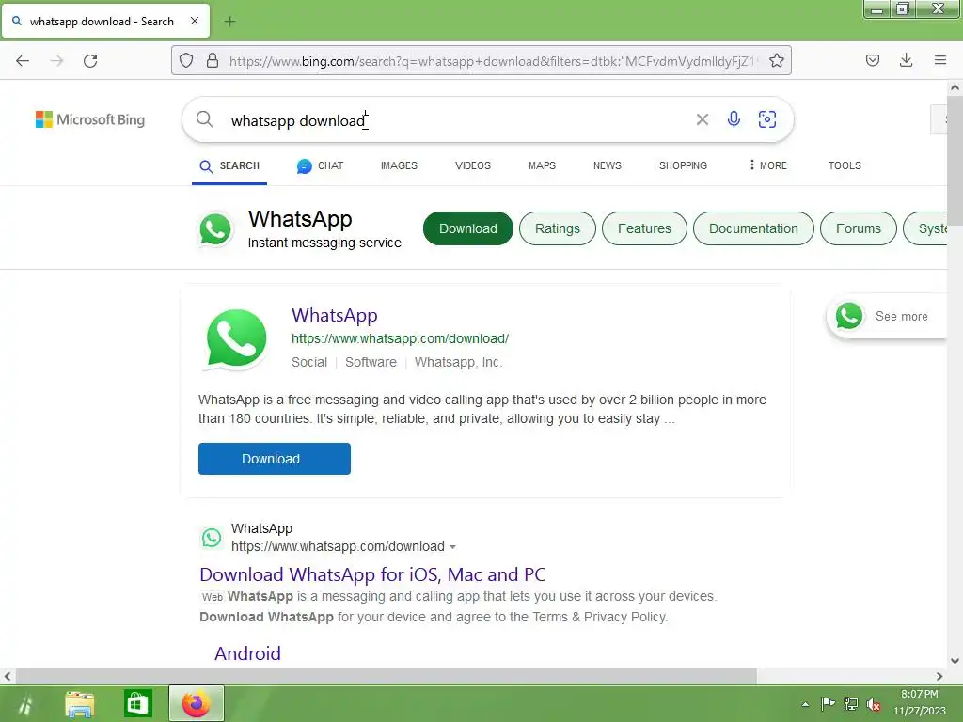Click the scroll down arrow on the vertical scrollbar
Viewport: 963px width, 722px height.
point(955,661)
